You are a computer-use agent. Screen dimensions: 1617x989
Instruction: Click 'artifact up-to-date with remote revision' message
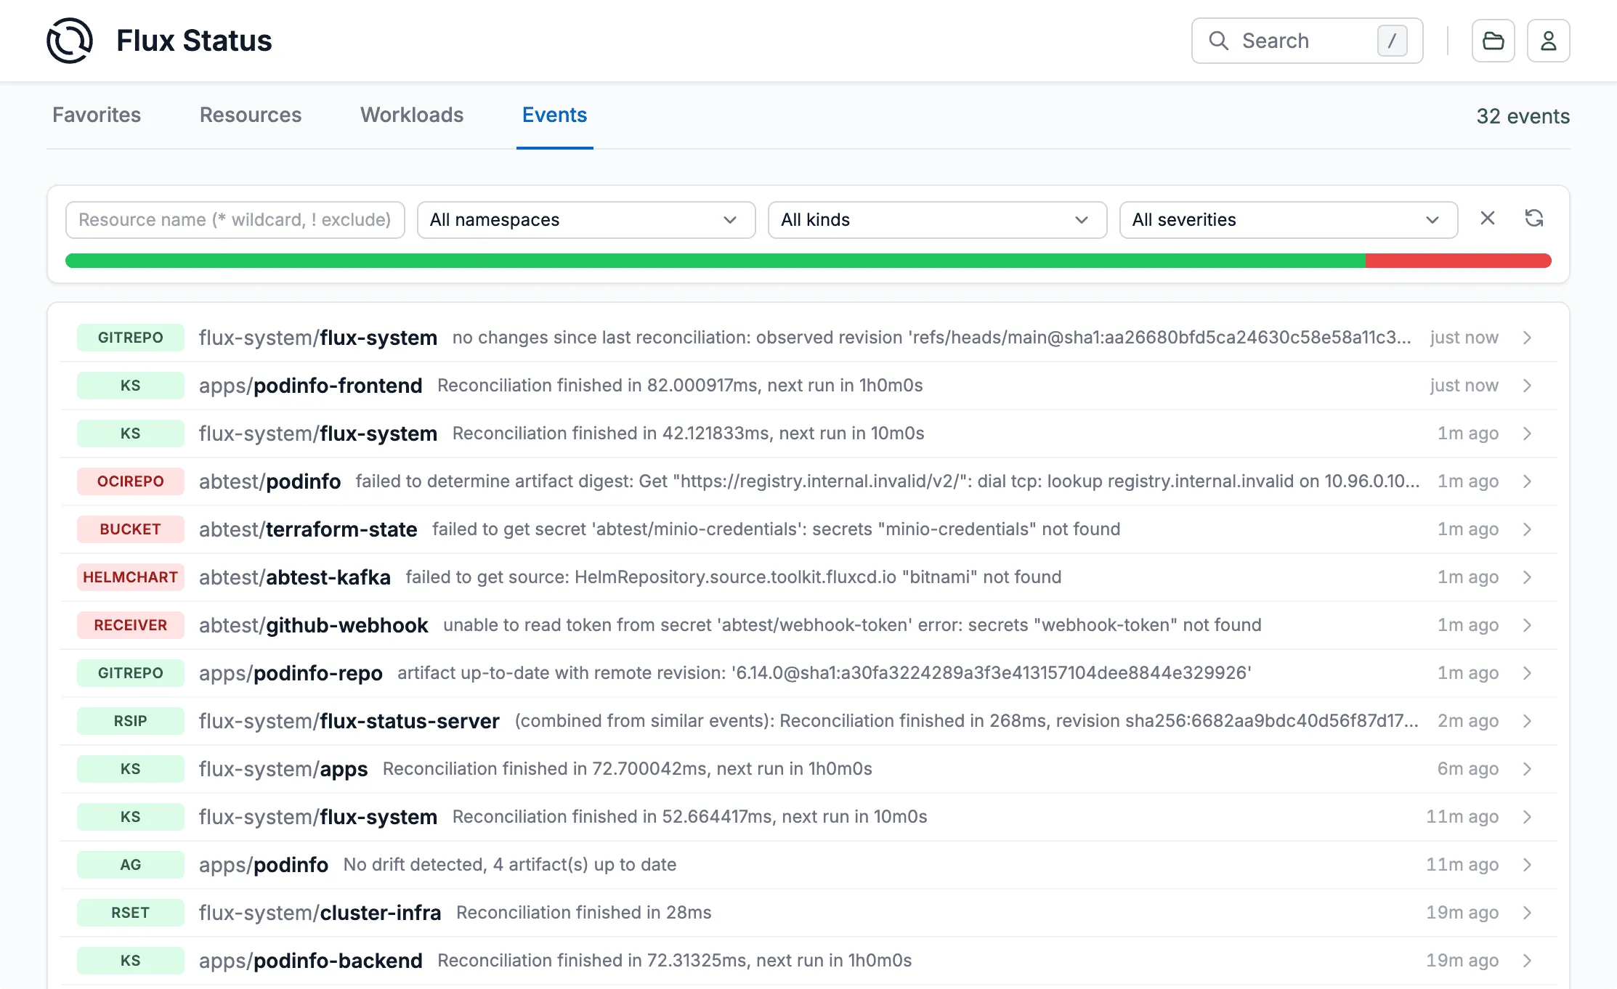824,673
